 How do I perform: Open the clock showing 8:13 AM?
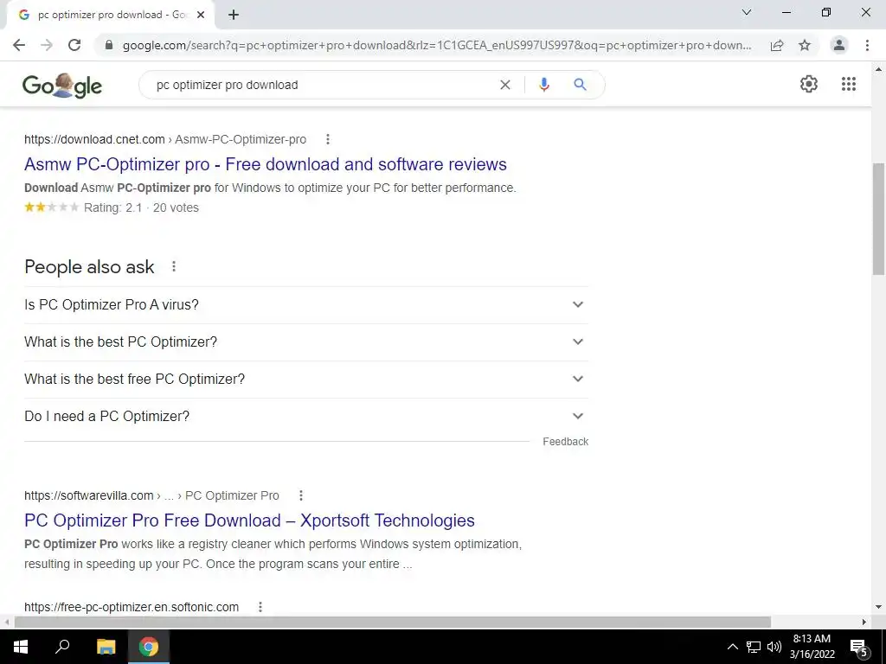click(x=812, y=647)
